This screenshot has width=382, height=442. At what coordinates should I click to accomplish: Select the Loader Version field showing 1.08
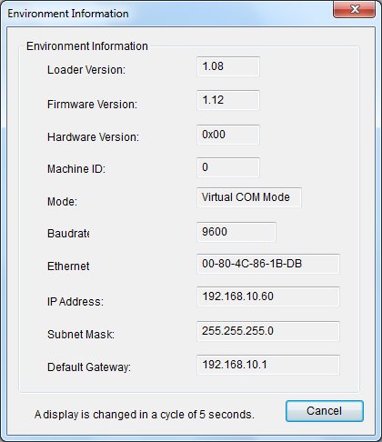228,66
